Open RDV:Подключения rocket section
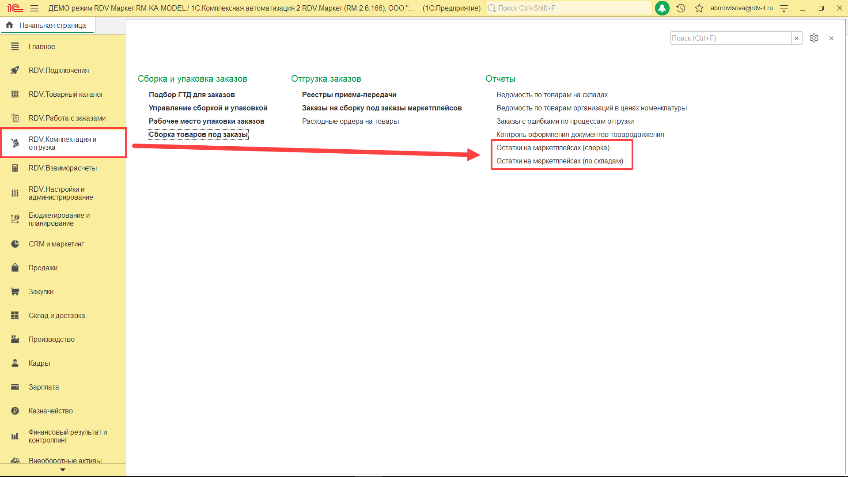This screenshot has height=477, width=848. click(58, 70)
